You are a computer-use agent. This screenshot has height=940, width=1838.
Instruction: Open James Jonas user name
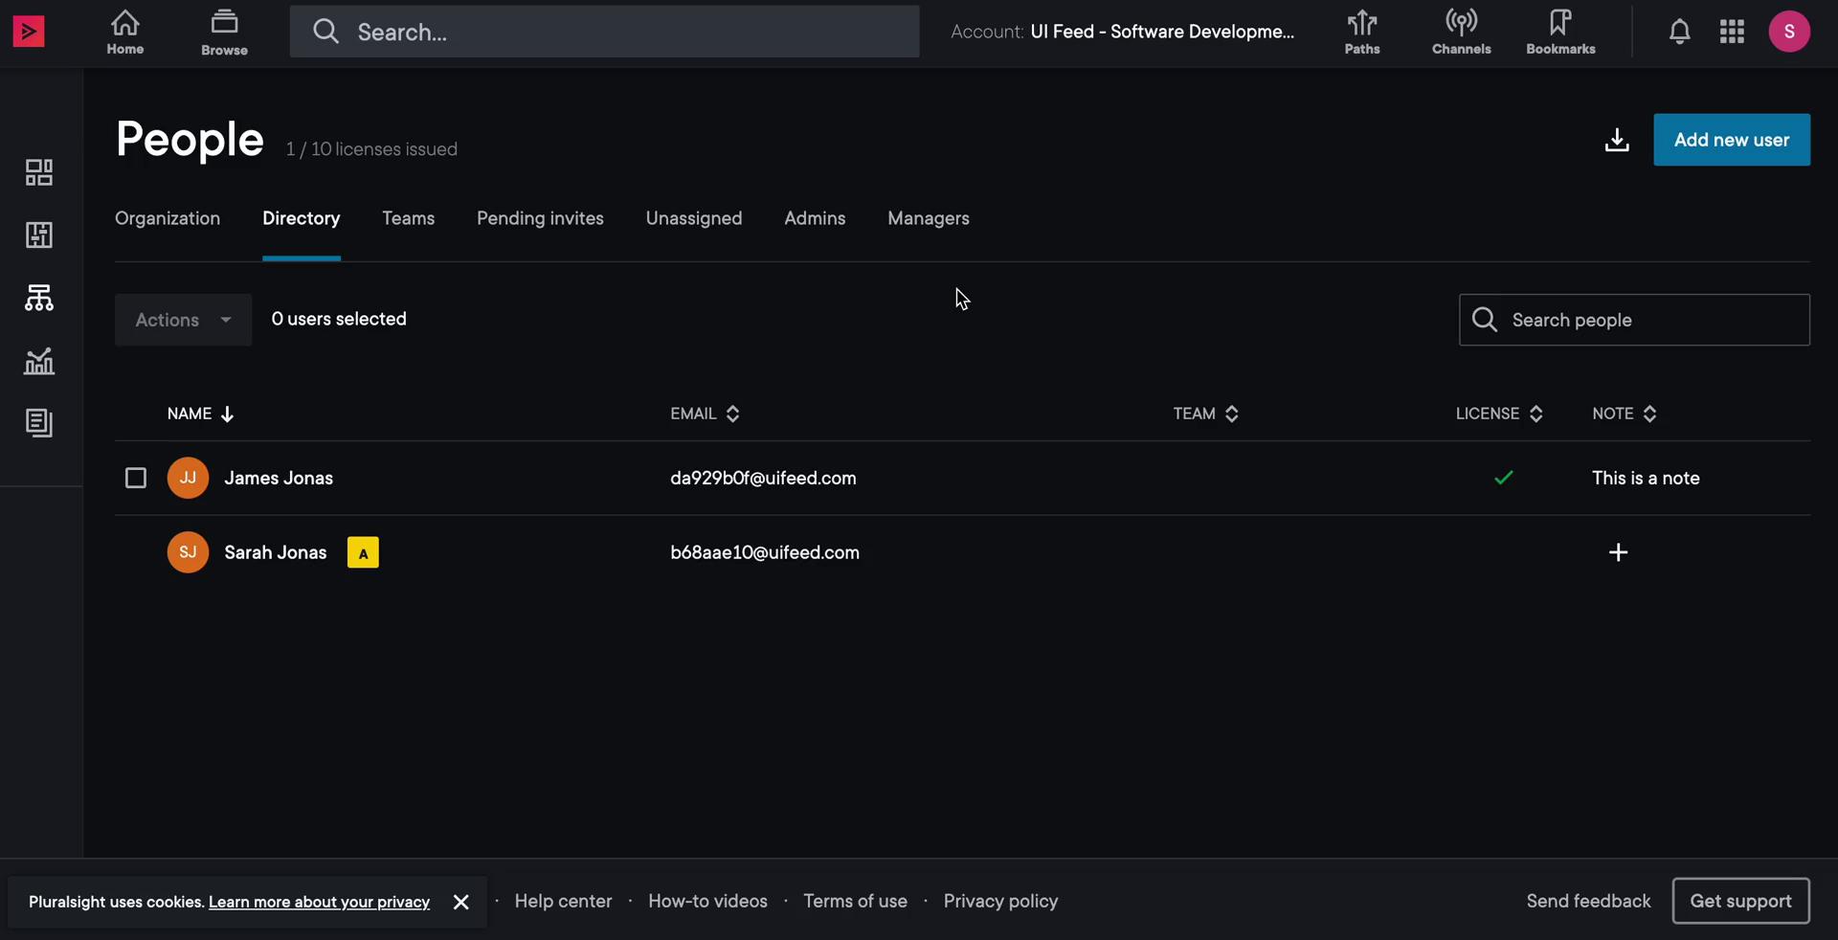279,478
